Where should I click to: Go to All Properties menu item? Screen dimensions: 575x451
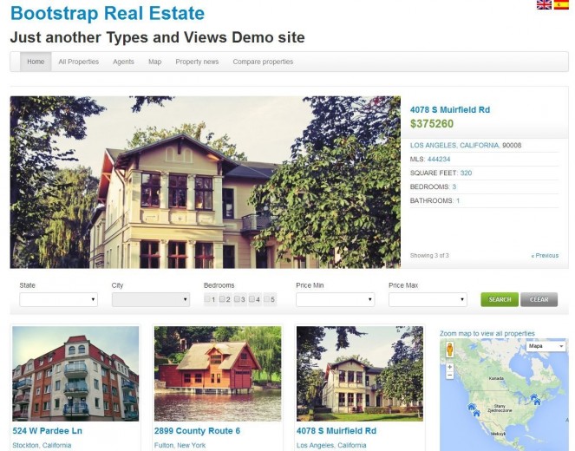click(x=78, y=62)
